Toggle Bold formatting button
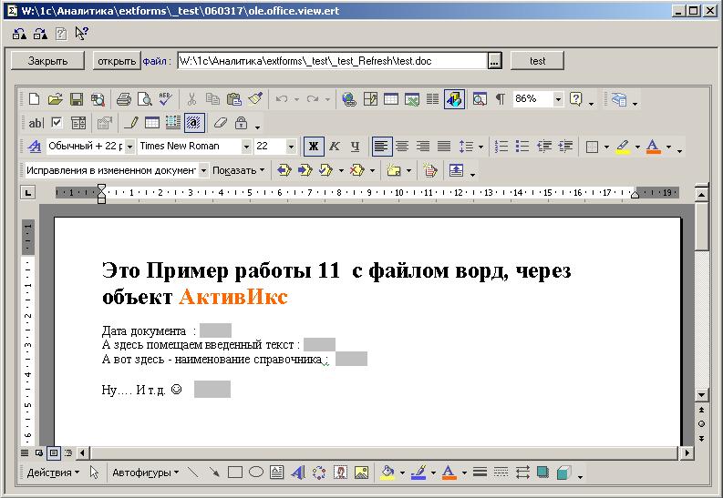Screen dimensions: 723x498 314,146
